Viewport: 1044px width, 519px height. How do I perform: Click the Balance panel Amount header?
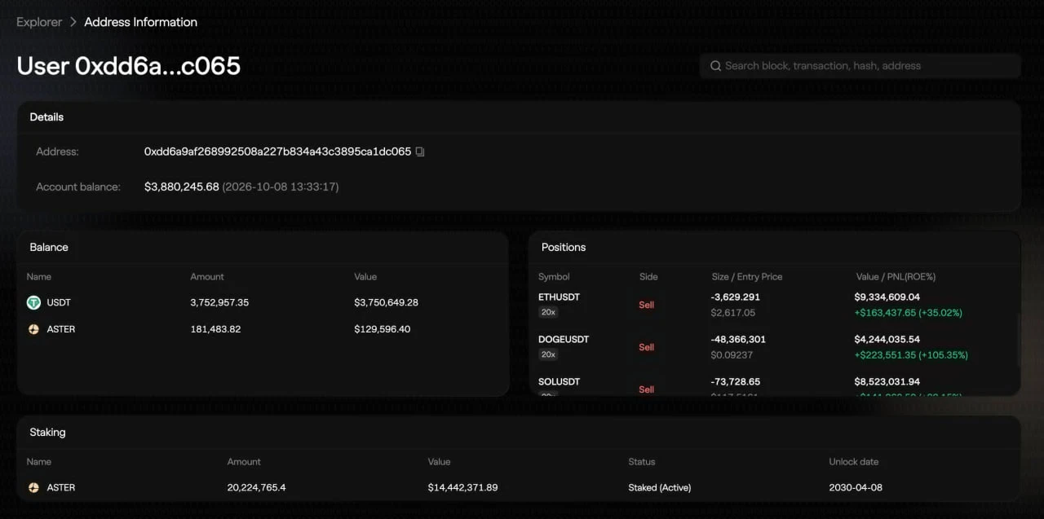click(207, 277)
